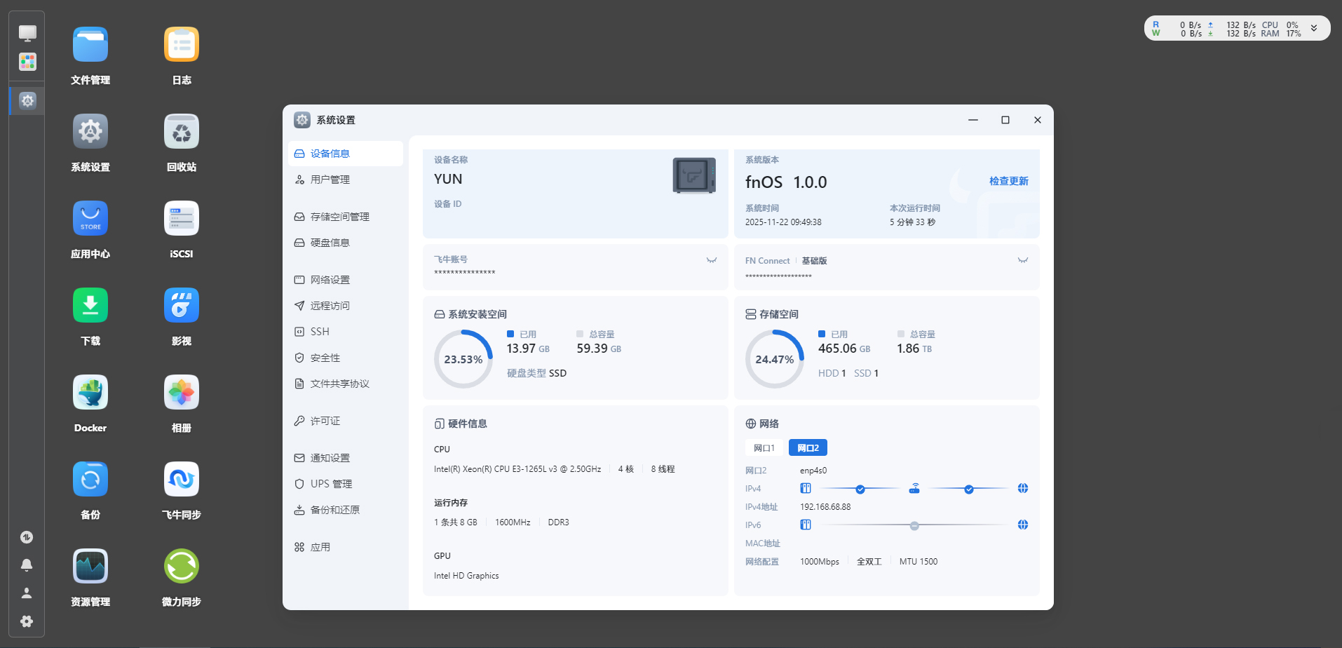
Task: Open 影视 media app icon
Action: pyautogui.click(x=182, y=305)
